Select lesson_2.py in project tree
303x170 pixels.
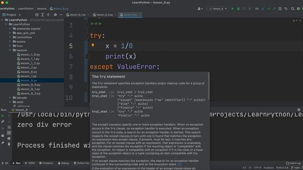[x=28, y=68]
